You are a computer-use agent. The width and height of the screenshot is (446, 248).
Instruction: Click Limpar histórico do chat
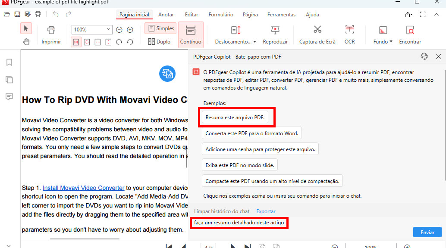222,211
